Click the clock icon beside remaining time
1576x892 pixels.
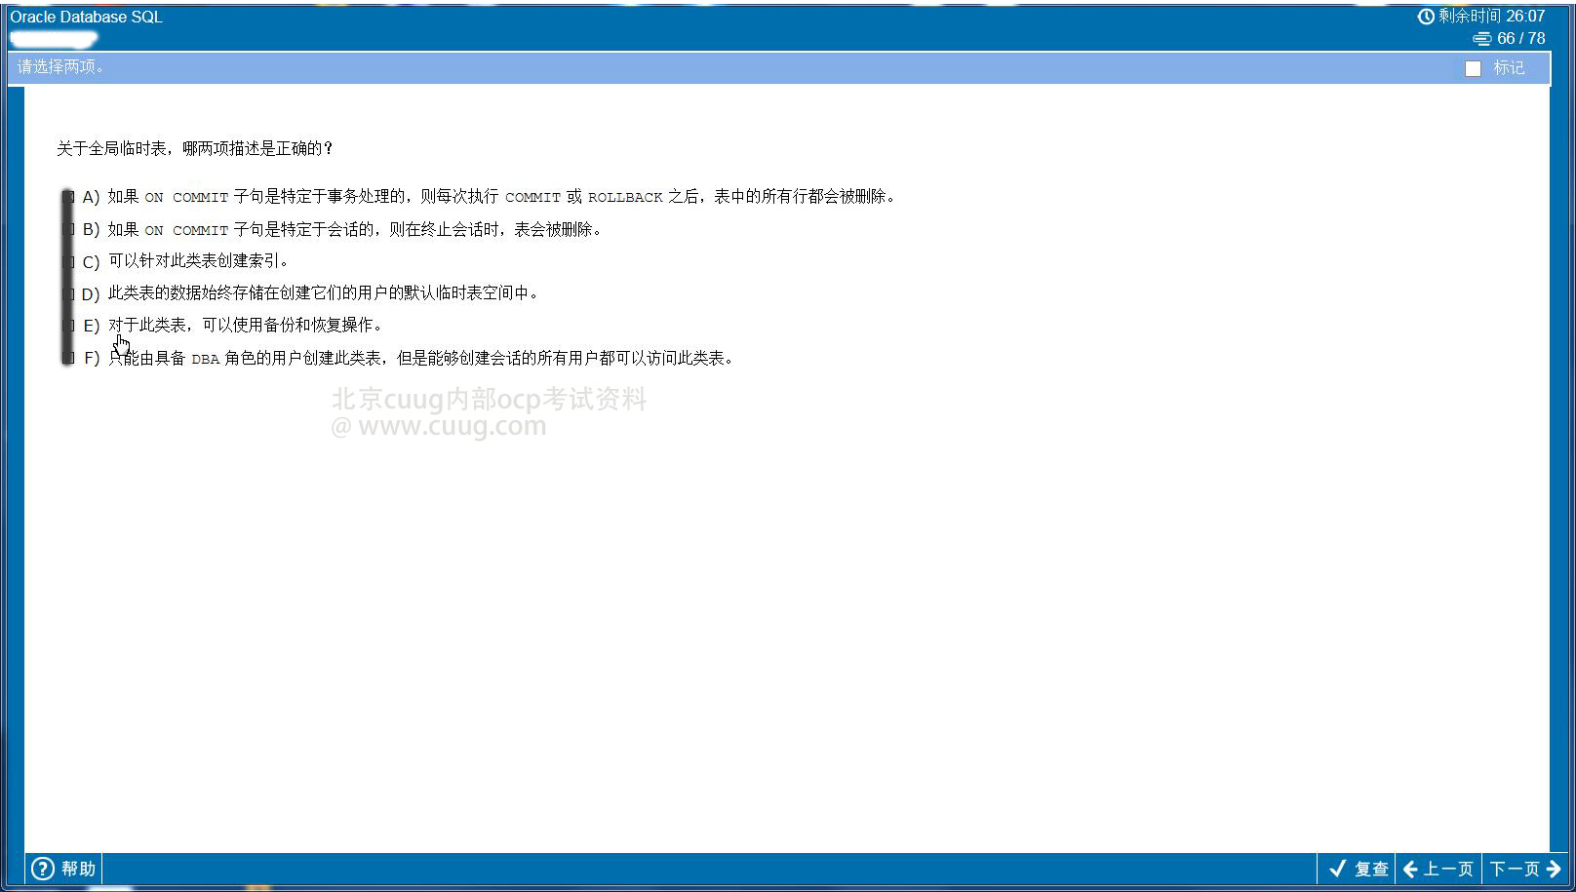click(x=1426, y=17)
